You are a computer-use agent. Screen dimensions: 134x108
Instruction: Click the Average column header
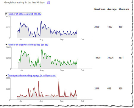pos(112,9)
